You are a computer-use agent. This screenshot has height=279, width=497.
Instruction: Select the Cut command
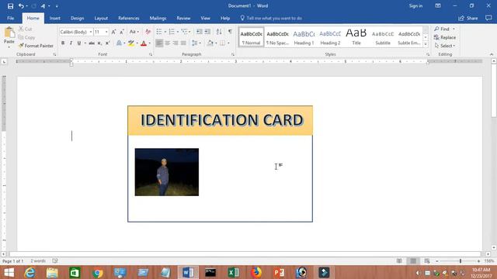(x=26, y=29)
